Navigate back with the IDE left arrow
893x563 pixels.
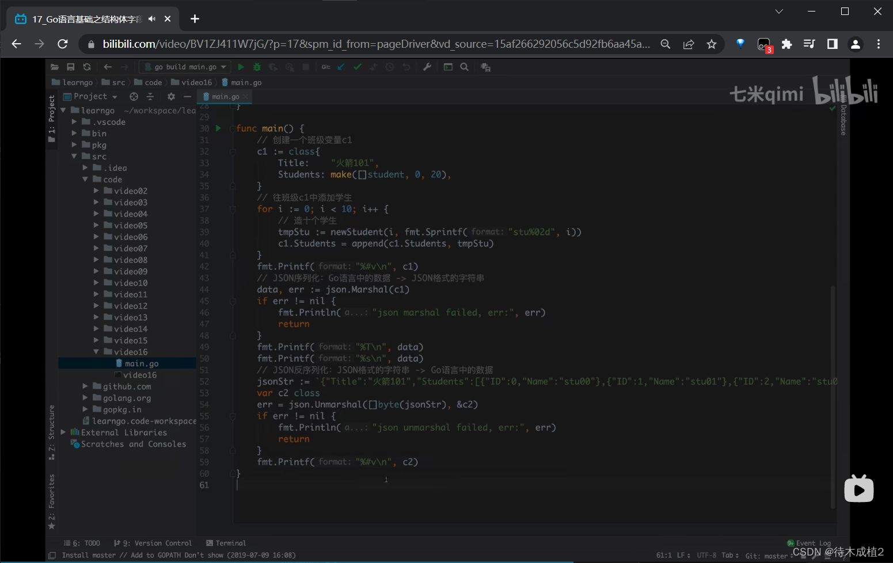click(x=108, y=67)
